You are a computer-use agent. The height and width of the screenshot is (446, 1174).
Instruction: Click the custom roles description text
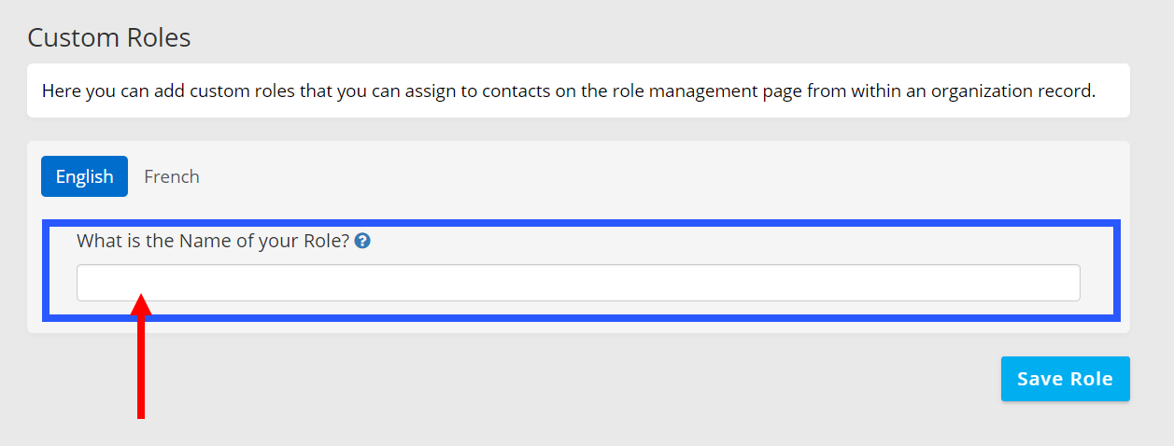pos(568,91)
